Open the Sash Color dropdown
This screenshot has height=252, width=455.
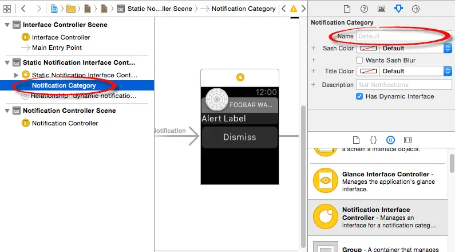click(448, 49)
